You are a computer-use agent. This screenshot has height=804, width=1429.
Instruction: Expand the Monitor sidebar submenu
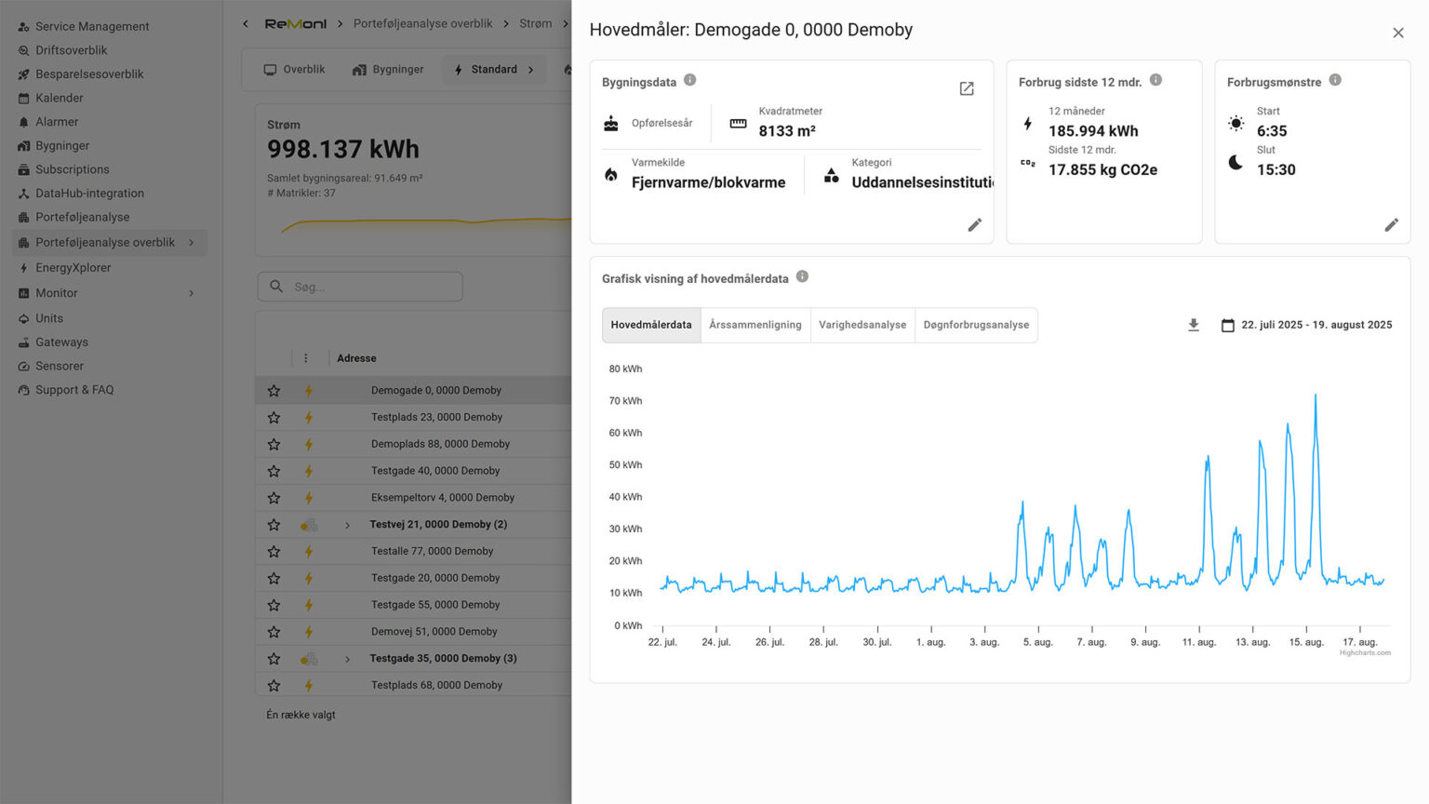[192, 293]
